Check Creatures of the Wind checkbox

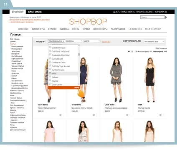pos(50,55)
